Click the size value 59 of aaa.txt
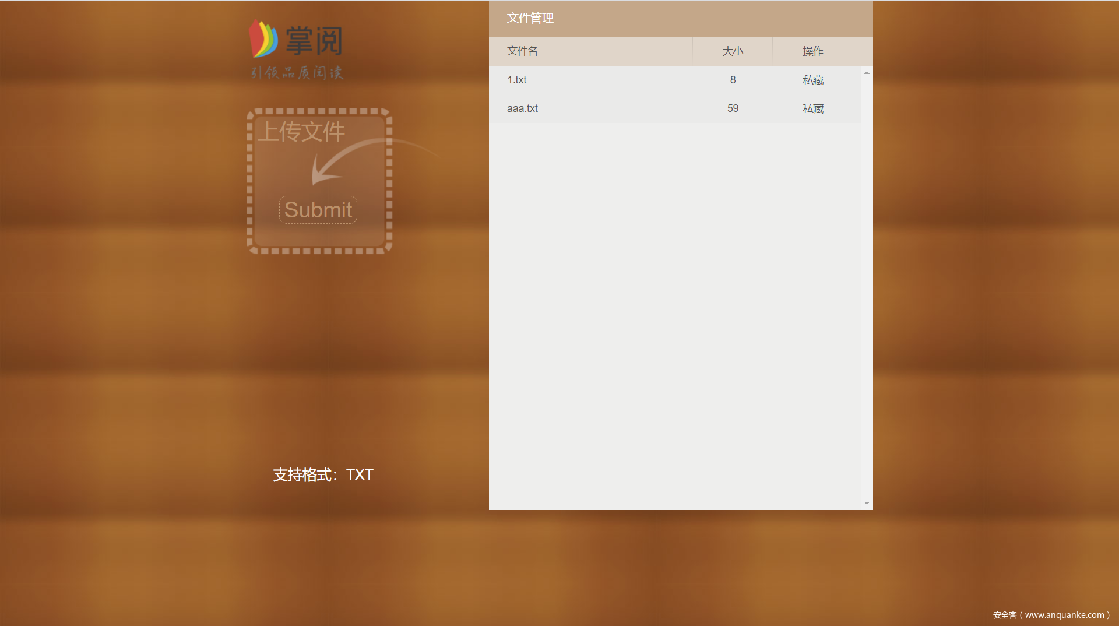Screen dimensions: 1119x626 733,108
